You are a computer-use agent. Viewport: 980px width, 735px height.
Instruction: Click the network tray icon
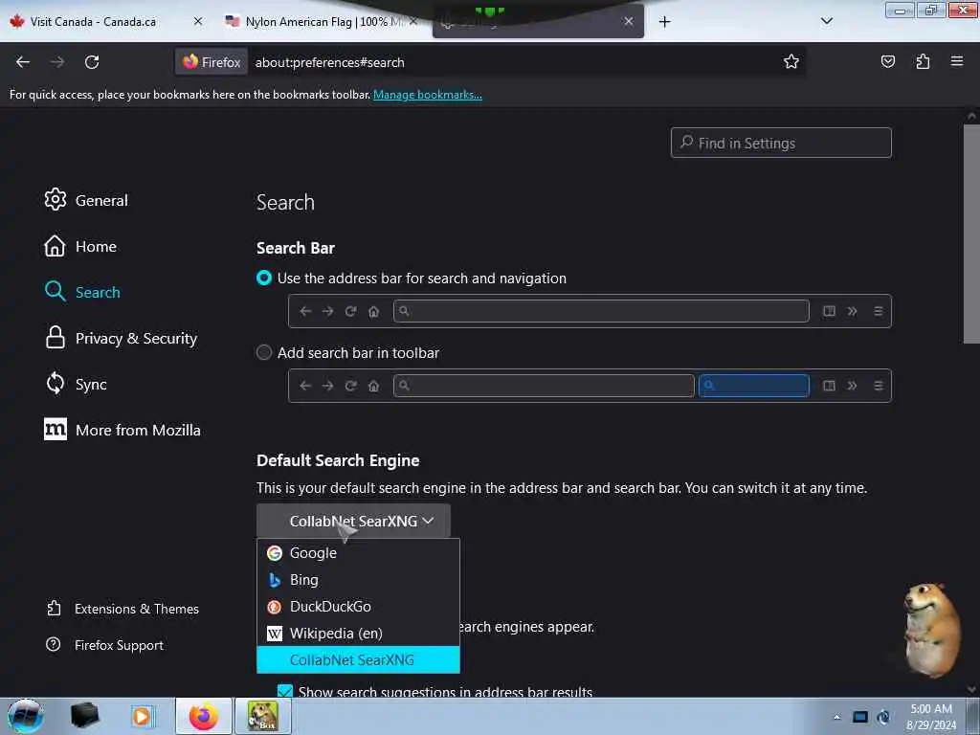(860, 717)
